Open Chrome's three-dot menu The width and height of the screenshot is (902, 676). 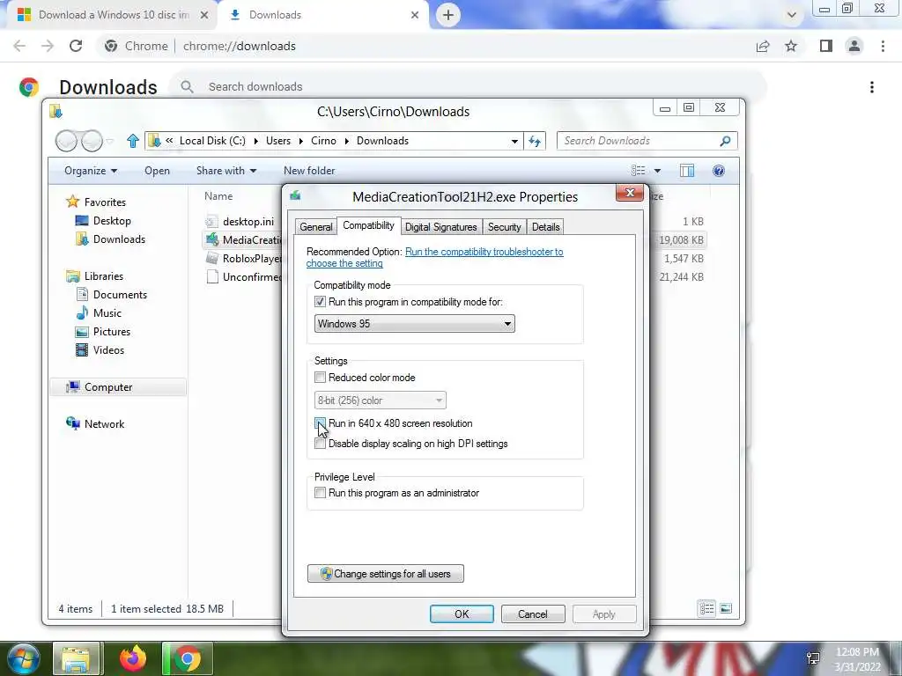click(883, 46)
